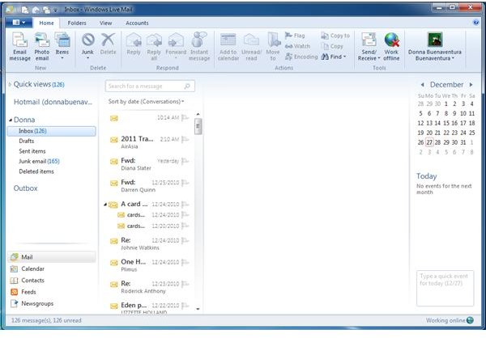This screenshot has height=338, width=486.
Task: Select the Hotmail account folder
Action: (53, 102)
